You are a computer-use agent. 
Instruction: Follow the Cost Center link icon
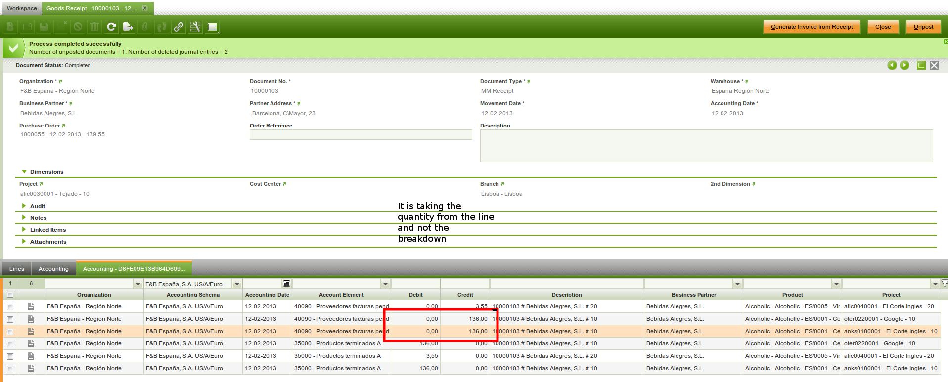click(284, 184)
